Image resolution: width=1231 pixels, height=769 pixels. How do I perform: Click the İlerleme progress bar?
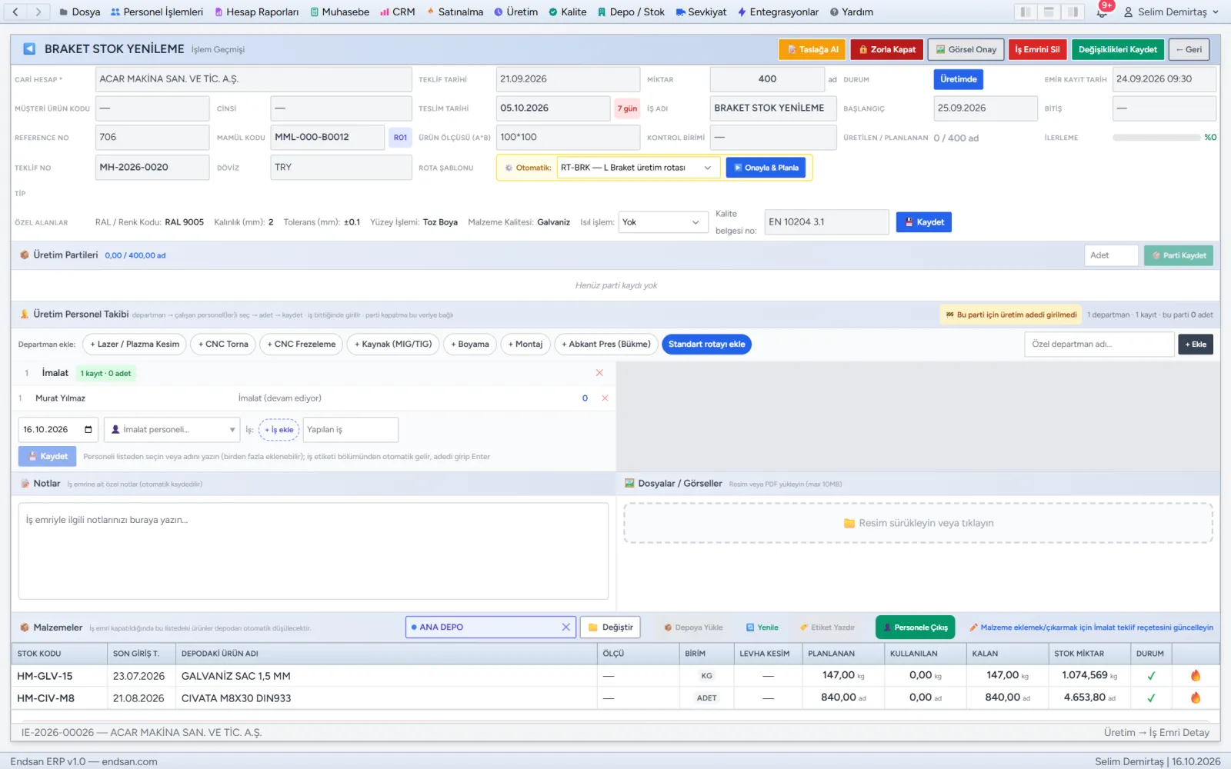coord(1156,138)
